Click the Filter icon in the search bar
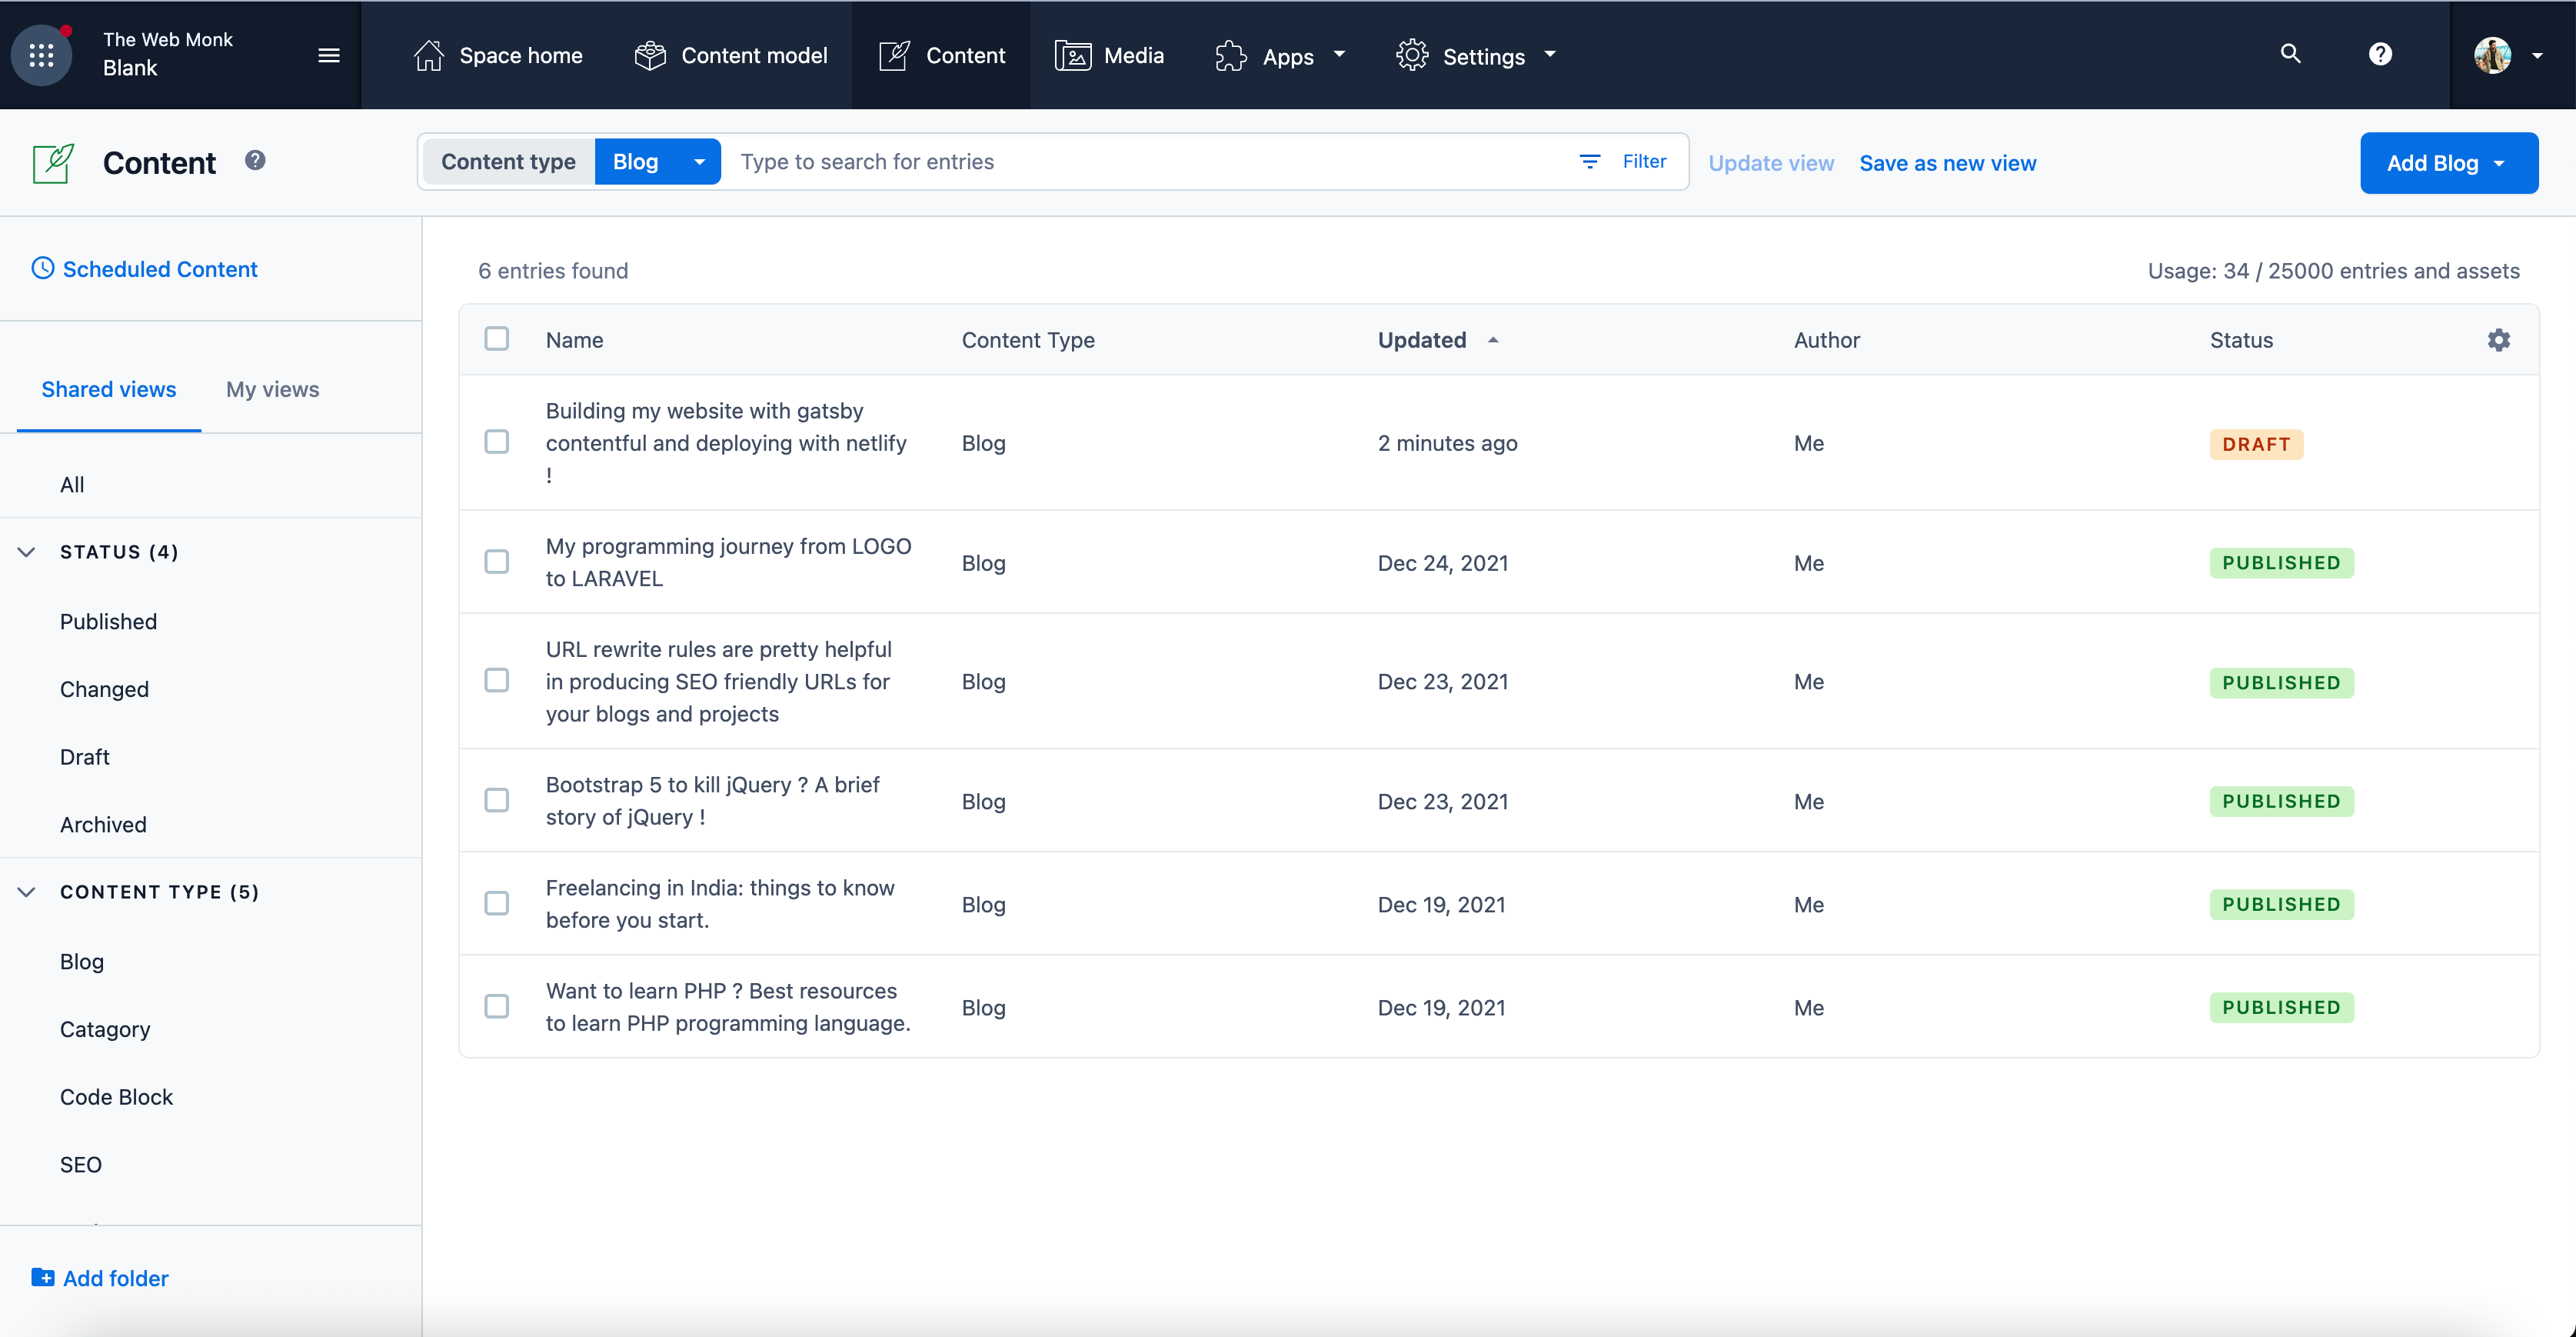Viewport: 2576px width, 1337px height. tap(1590, 161)
